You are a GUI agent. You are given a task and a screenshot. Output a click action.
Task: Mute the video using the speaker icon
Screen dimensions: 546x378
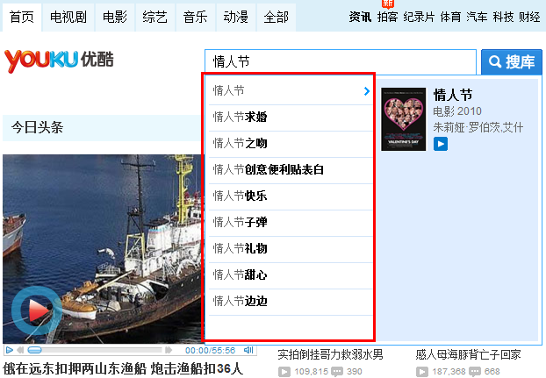(248, 350)
